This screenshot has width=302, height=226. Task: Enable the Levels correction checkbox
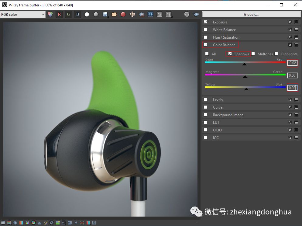(x=205, y=99)
